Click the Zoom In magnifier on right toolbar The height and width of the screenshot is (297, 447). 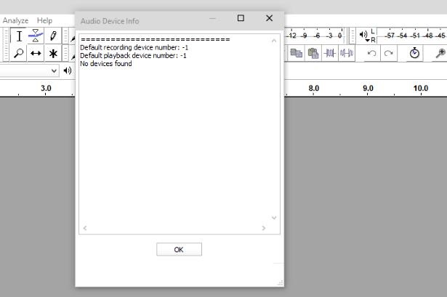[x=440, y=53]
